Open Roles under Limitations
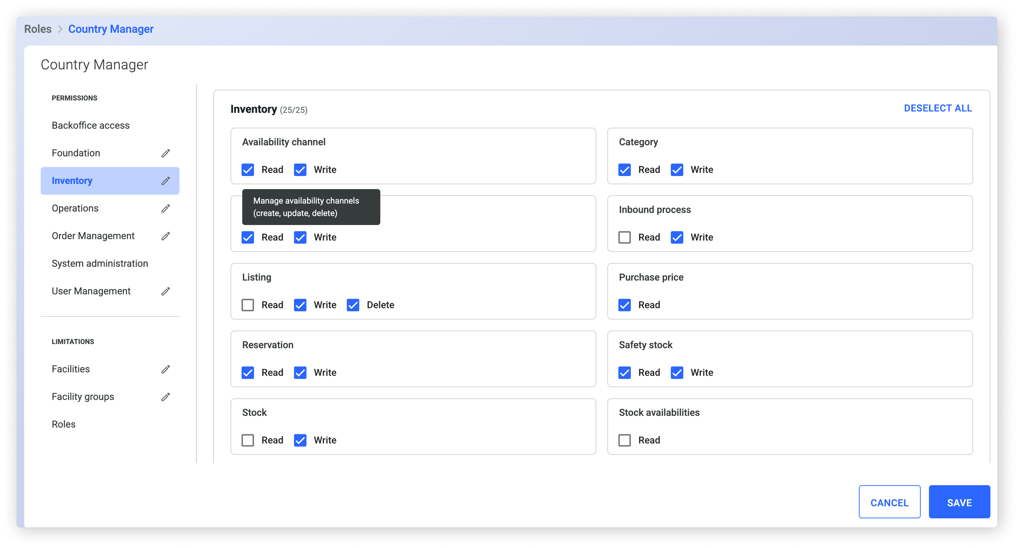 click(63, 424)
